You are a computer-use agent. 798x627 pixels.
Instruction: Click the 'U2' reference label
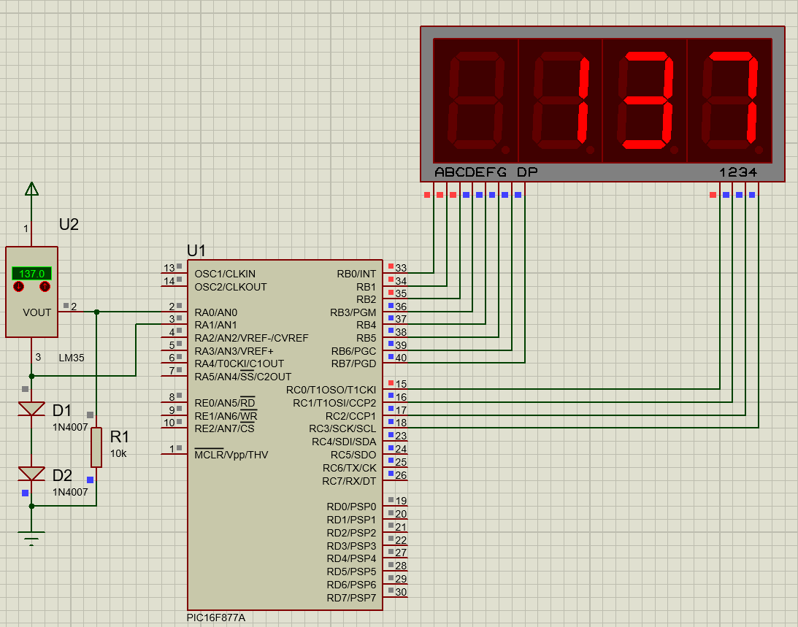pyautogui.click(x=69, y=224)
